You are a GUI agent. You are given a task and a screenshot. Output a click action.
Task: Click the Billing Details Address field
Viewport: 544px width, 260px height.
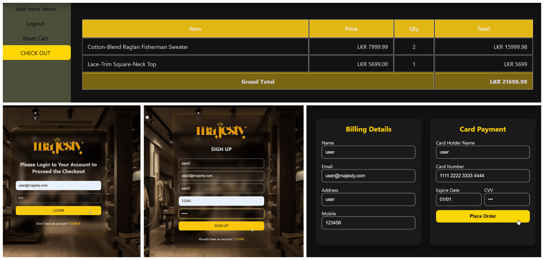[x=368, y=199]
